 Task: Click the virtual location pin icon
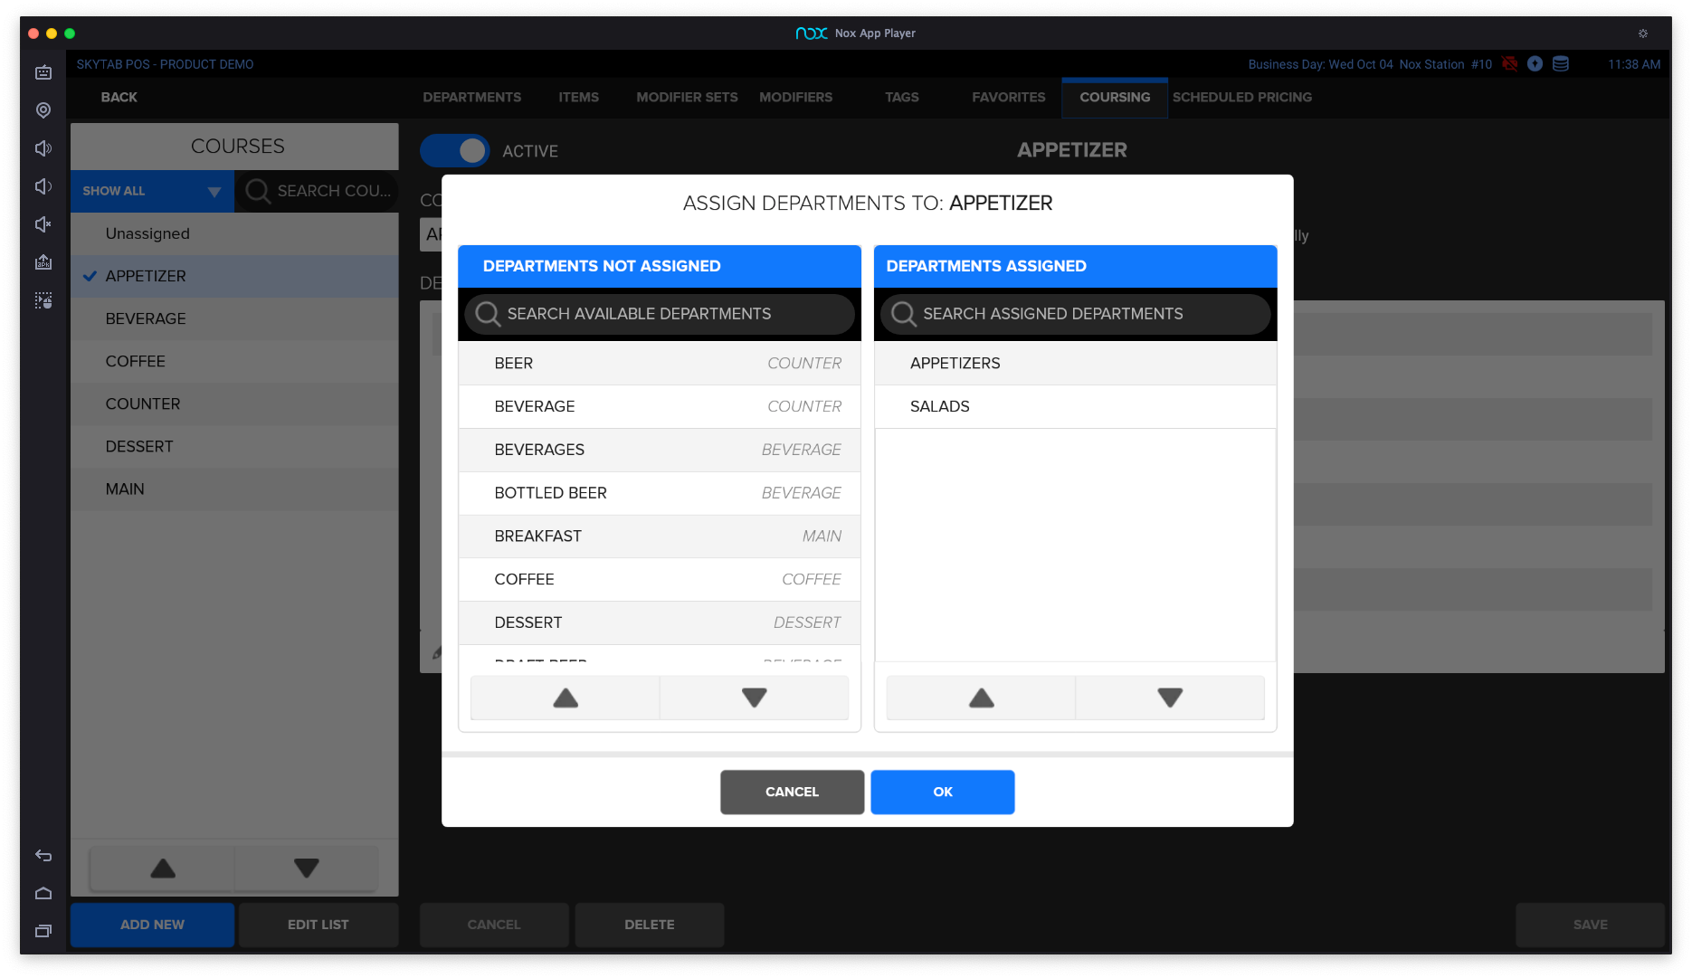click(x=43, y=110)
